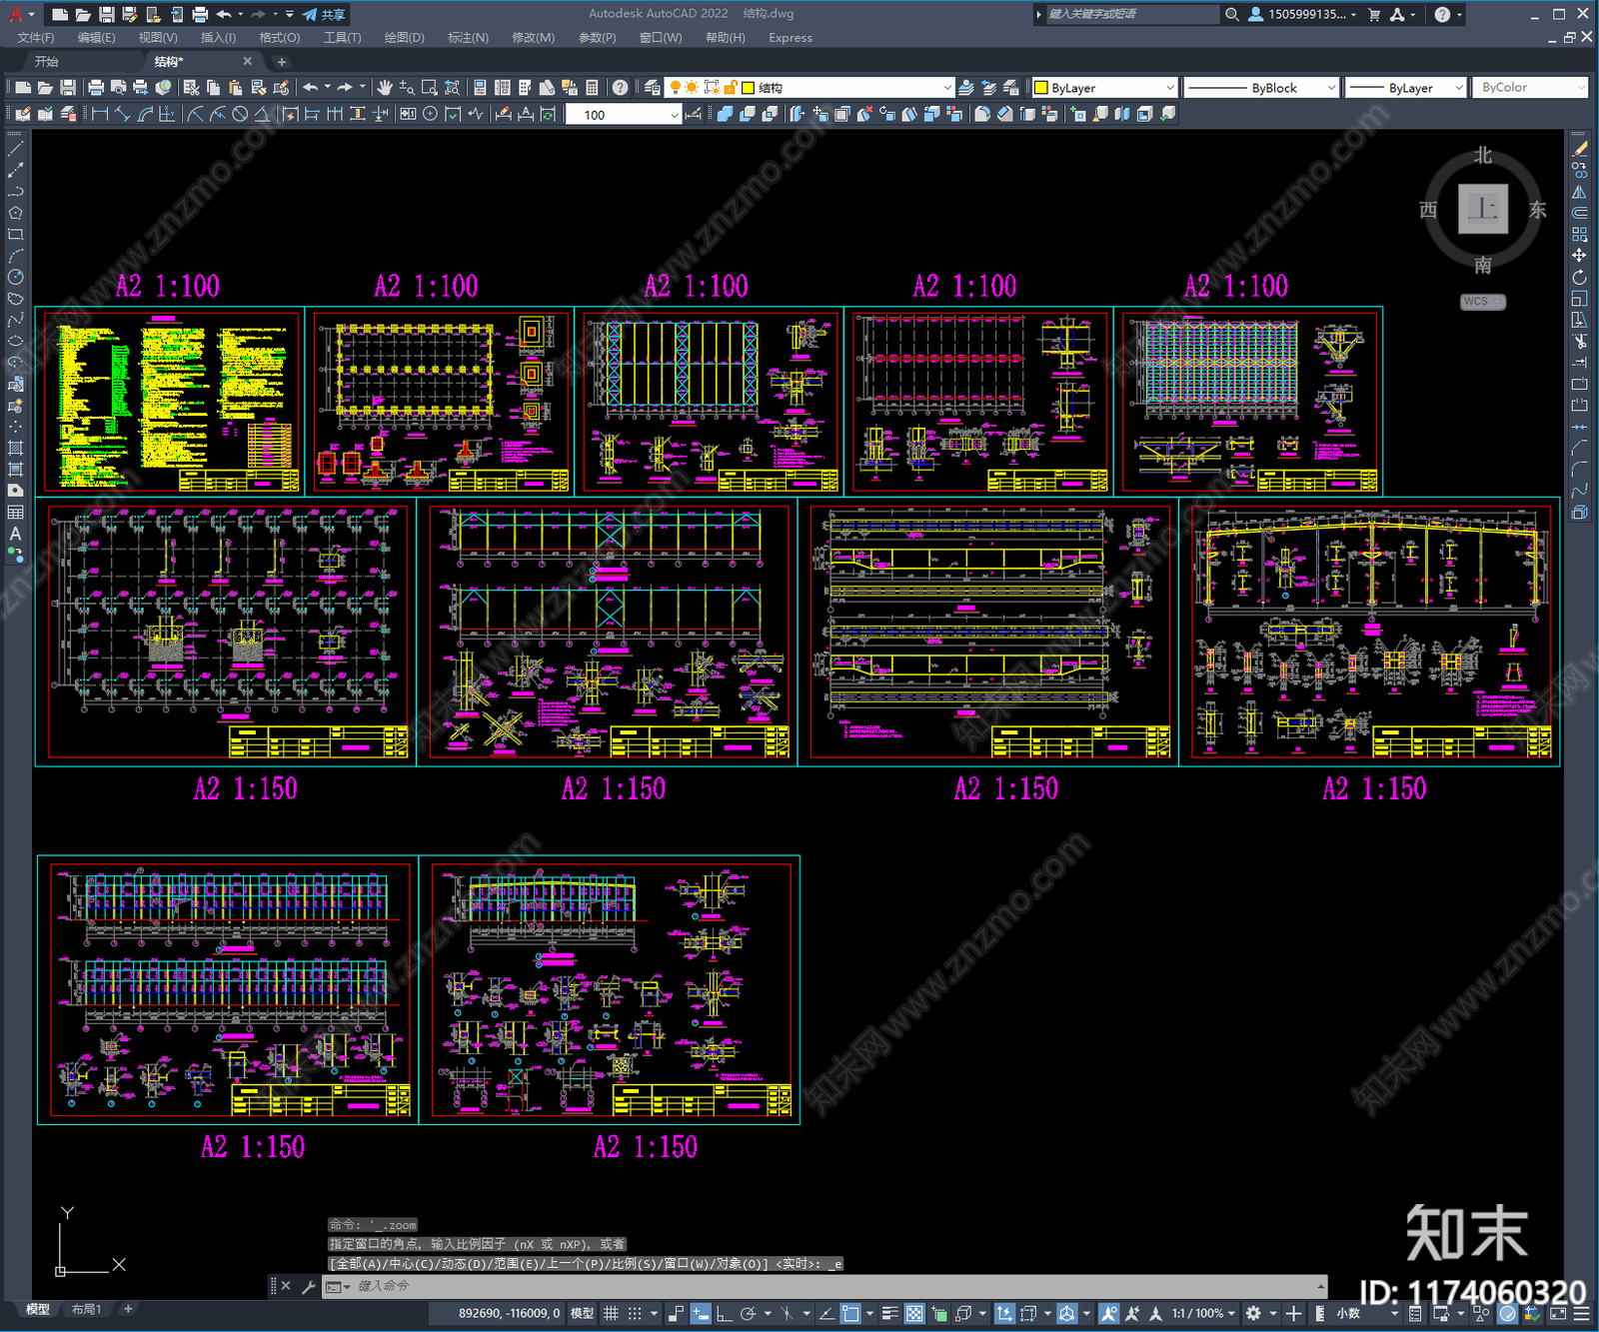The height and width of the screenshot is (1332, 1599).
Task: Open the layer dropdown showing 结构
Action: pyautogui.click(x=810, y=88)
